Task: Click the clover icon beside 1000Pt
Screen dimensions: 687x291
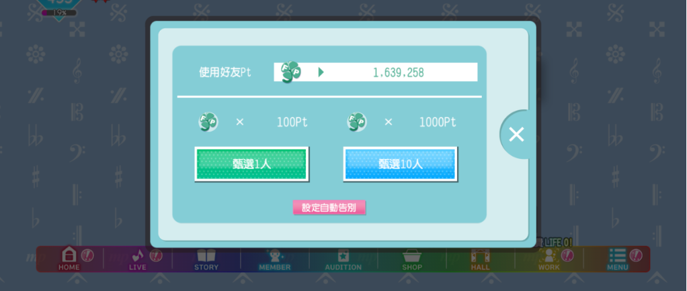Action: point(357,122)
